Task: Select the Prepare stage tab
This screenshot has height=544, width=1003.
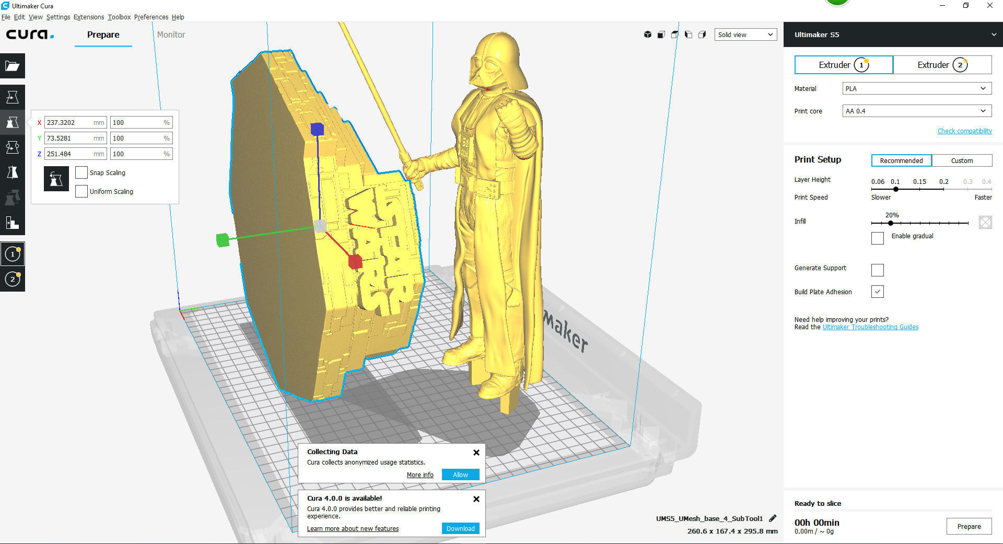Action: tap(103, 34)
